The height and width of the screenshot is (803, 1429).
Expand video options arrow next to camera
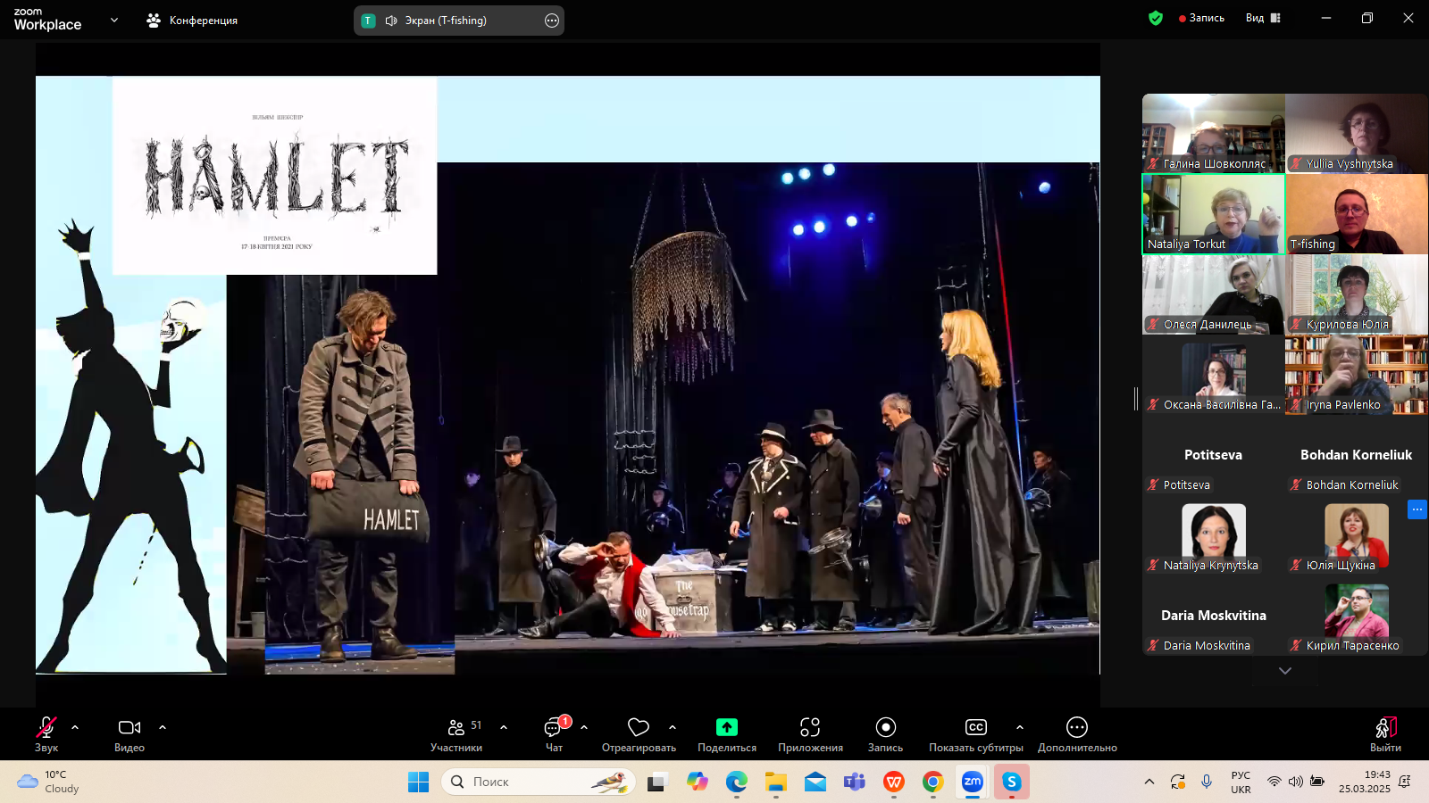coord(163,727)
